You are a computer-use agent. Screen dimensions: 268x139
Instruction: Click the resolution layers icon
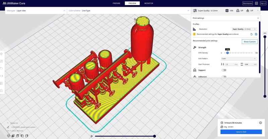pos(194,29)
